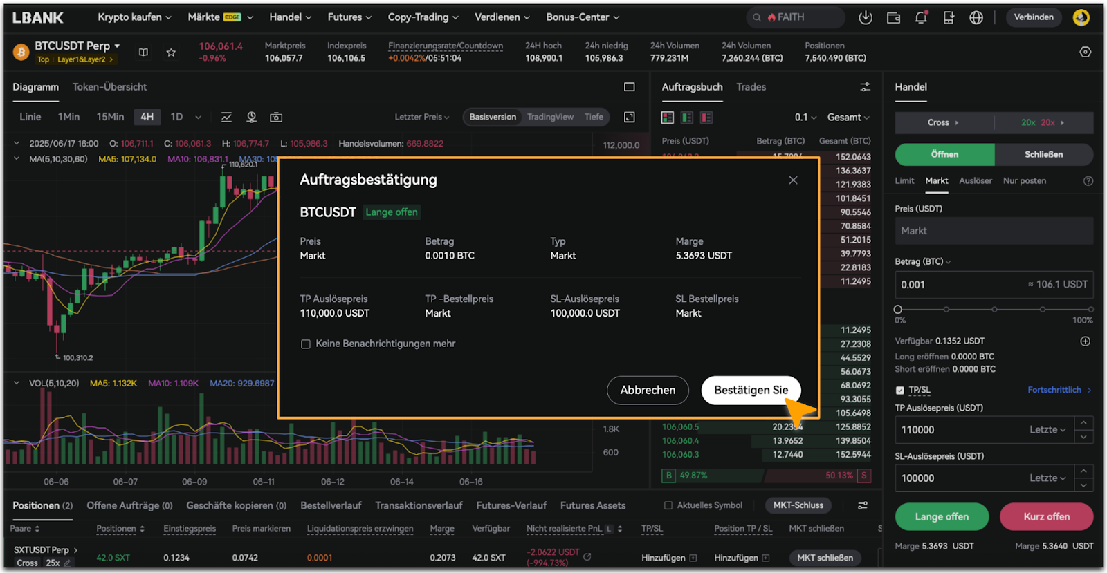Check Keine Benachrichtigungen mehr checkbox
The width and height of the screenshot is (1107, 573).
[306, 344]
